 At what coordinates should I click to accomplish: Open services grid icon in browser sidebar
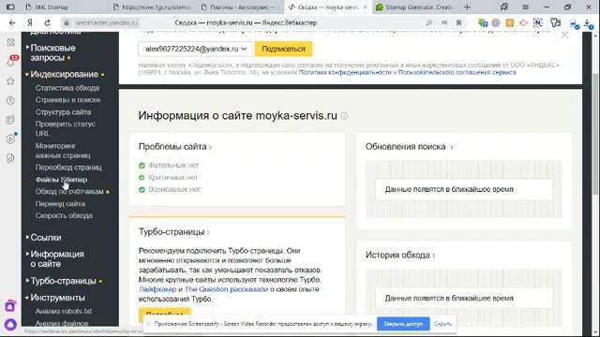tap(10, 42)
